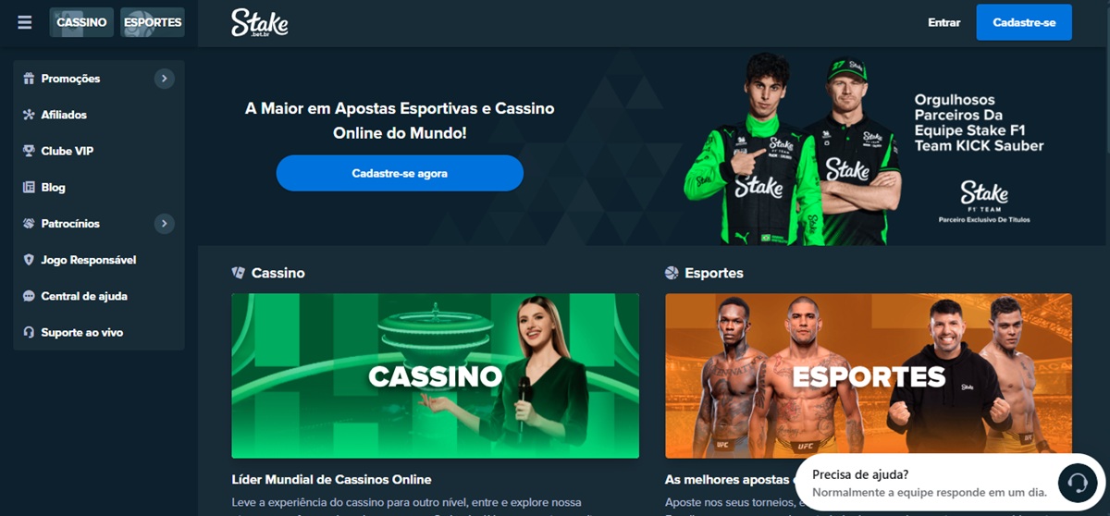Click the Cadastre-se button in header
Screen dimensions: 1110x516
[1024, 22]
